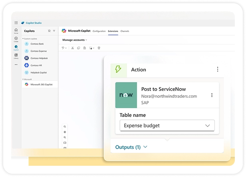Click the green lightning Action icon
Screen dimensions: 246x177
pyautogui.click(x=118, y=69)
